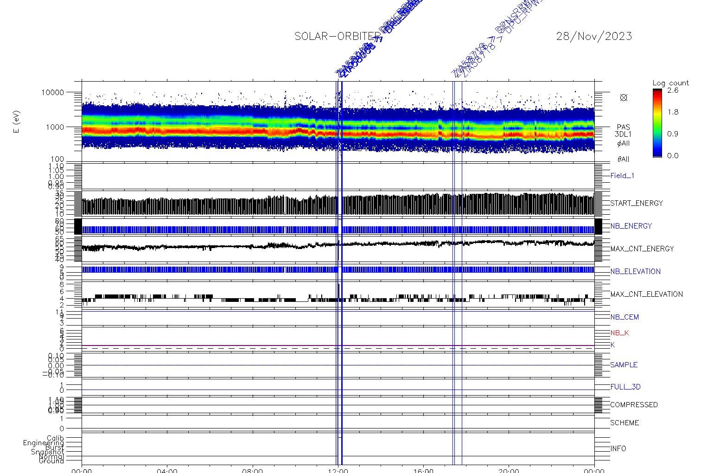Click the Ground mode label in INFO panel
This screenshot has width=701, height=473.
click(x=51, y=461)
